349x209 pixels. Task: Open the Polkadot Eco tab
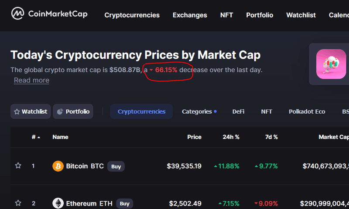click(307, 111)
